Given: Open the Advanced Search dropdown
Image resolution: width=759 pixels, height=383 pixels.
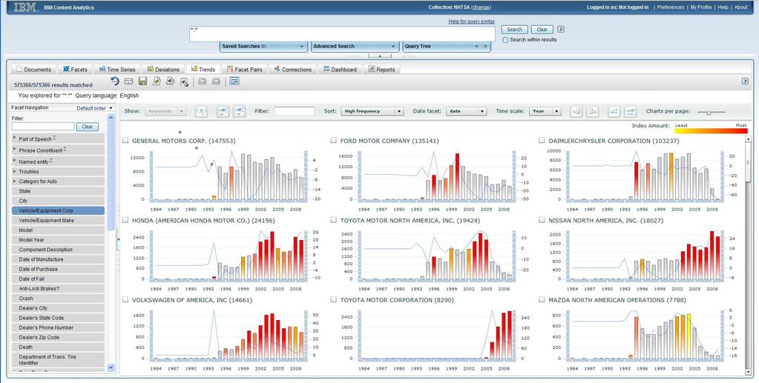Looking at the screenshot, I should pyautogui.click(x=355, y=47).
